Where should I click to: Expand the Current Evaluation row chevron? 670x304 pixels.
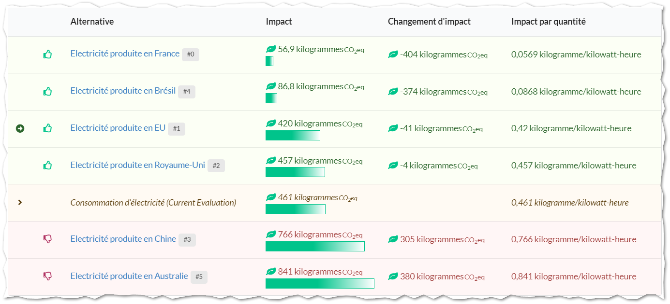tap(20, 203)
